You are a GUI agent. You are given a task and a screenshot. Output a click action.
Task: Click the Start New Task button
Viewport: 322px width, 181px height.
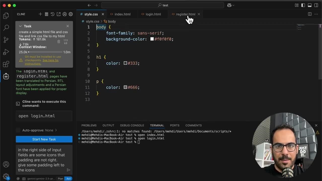click(x=44, y=139)
